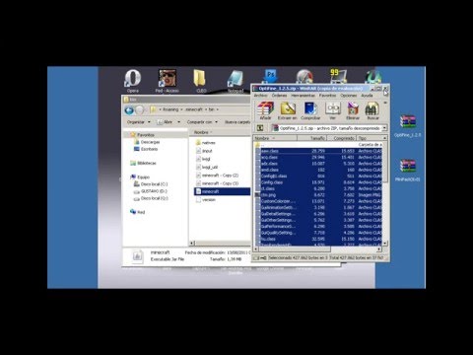Click the Explorer horizontal scrollbar left arrow

tap(192, 244)
